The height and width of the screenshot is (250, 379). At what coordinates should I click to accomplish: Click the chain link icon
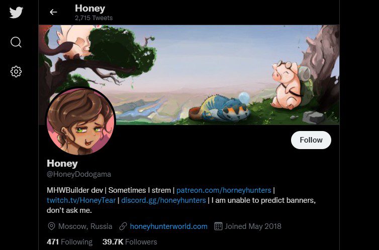(x=123, y=226)
